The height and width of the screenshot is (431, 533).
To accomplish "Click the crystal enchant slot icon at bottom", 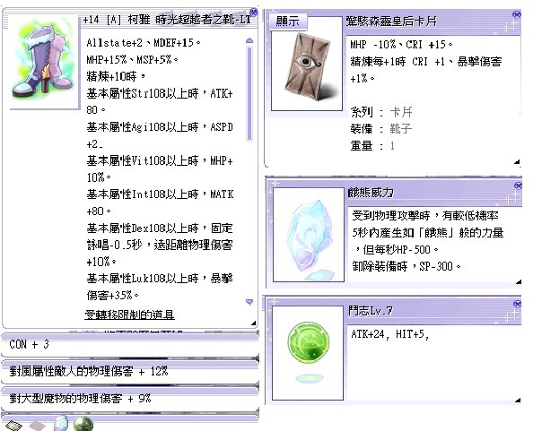I will pos(61,423).
